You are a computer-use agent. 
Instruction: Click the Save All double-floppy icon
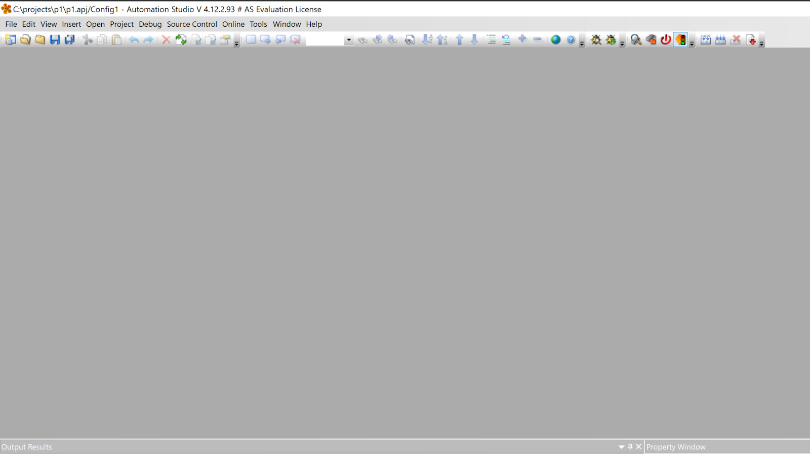coord(70,39)
